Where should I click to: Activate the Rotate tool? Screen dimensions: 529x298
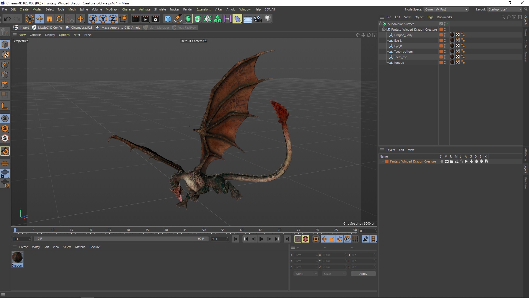click(60, 19)
